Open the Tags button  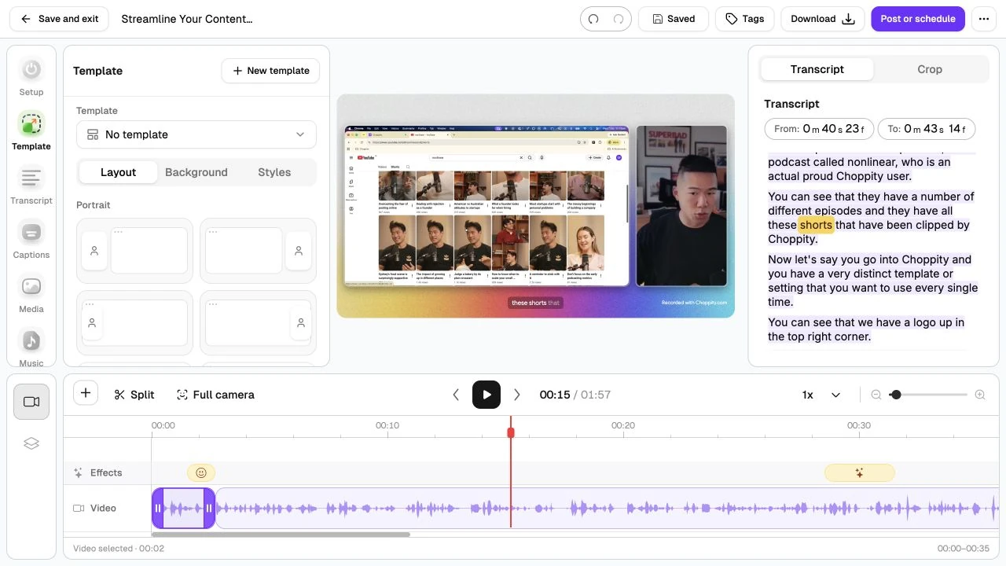click(744, 19)
